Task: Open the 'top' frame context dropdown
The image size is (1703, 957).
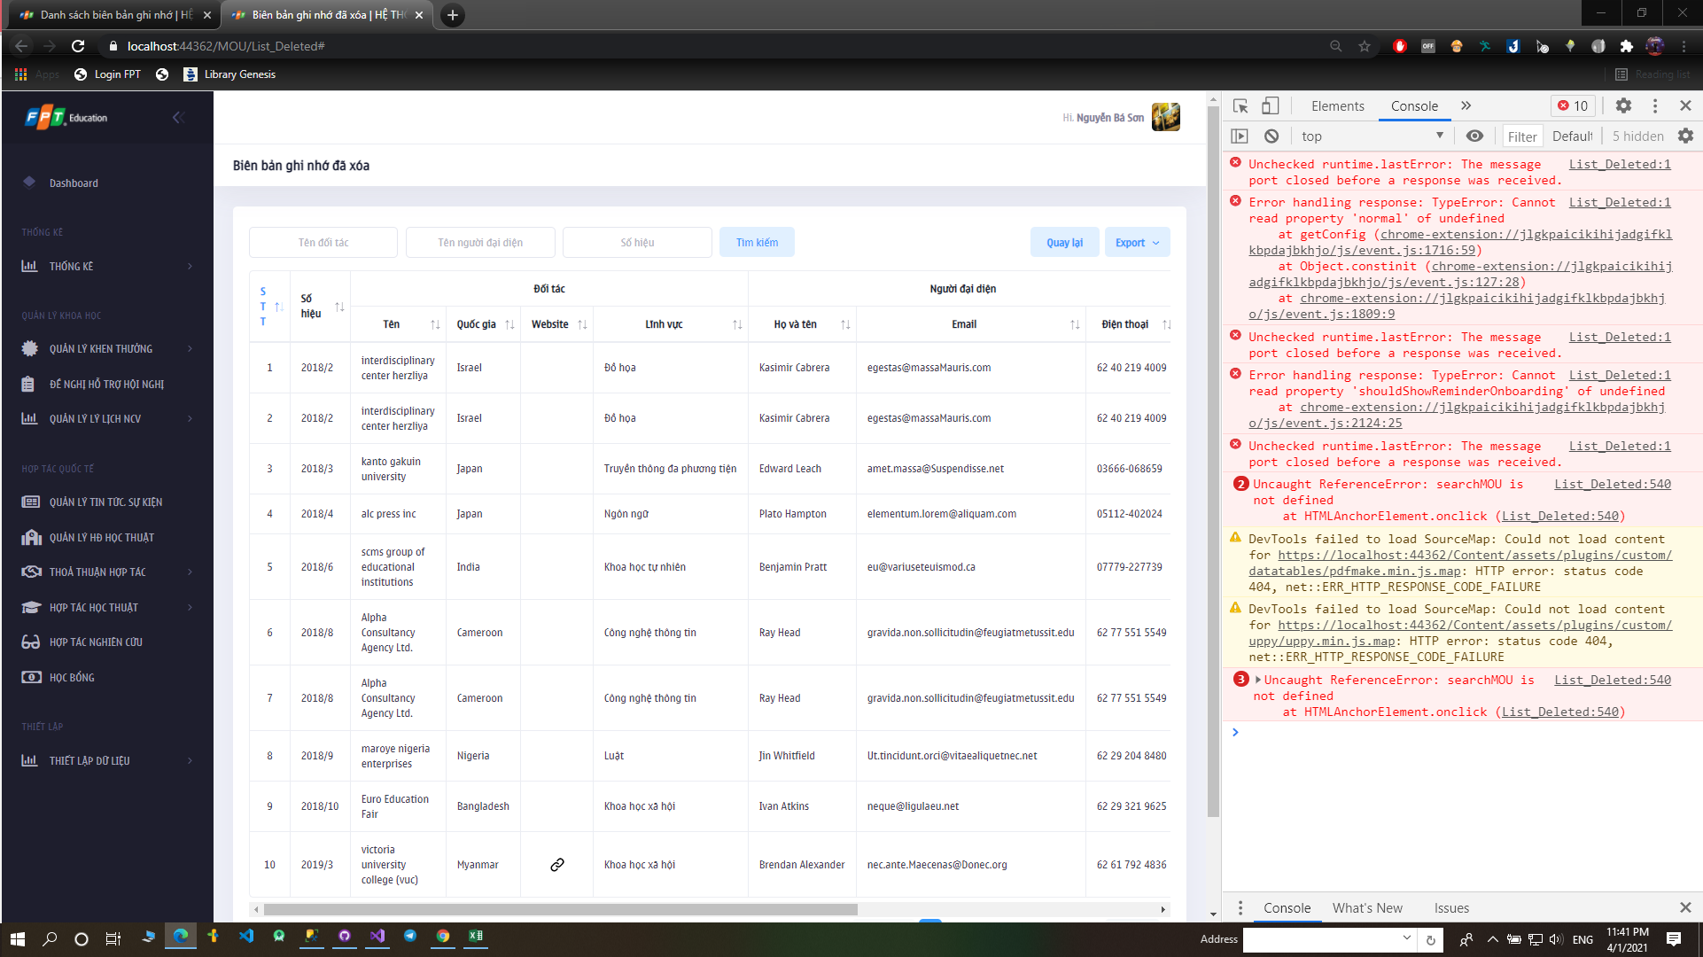Action: click(1372, 136)
